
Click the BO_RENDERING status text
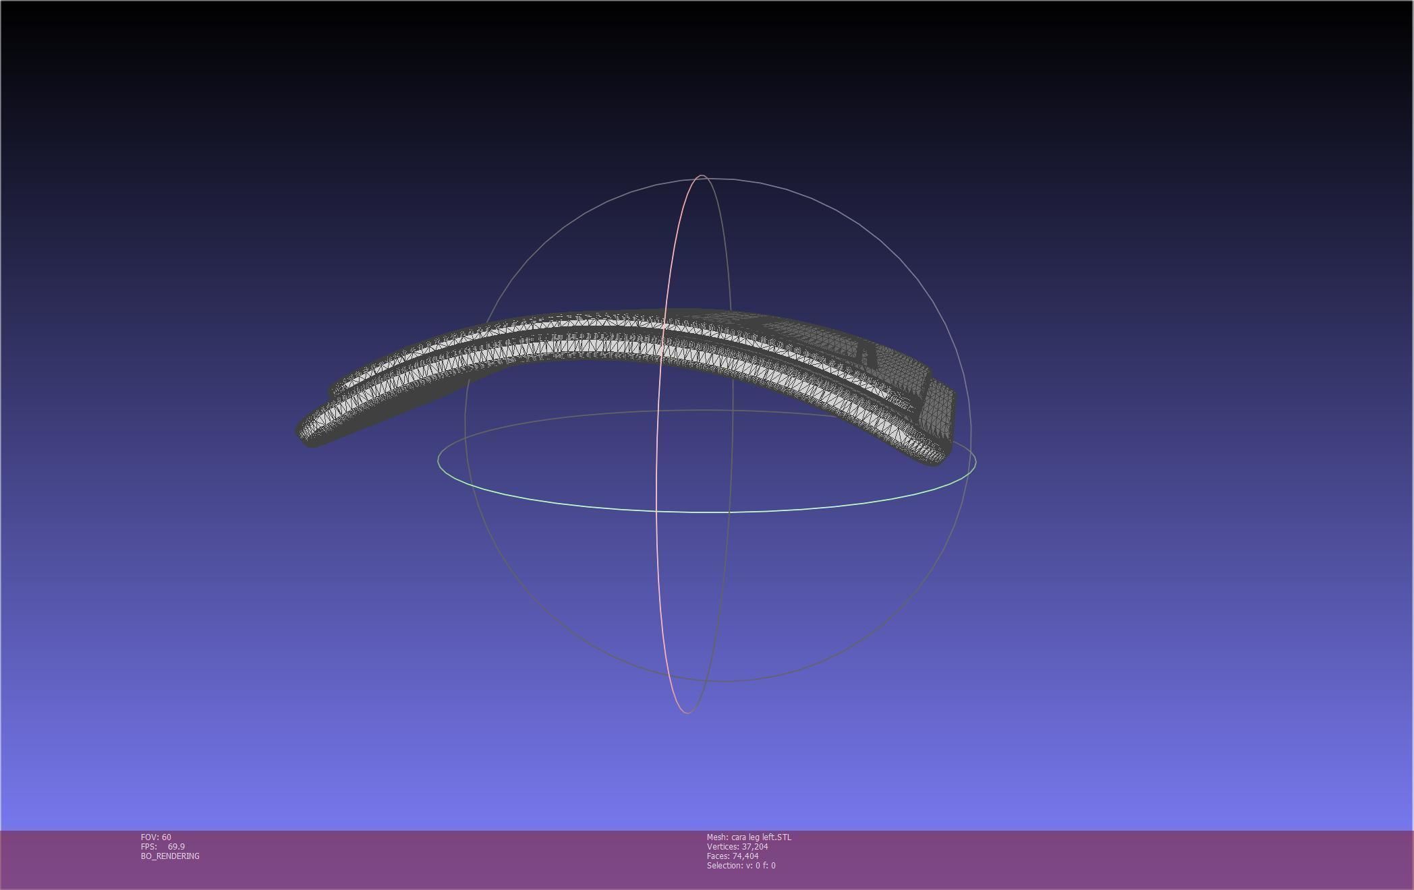pyautogui.click(x=170, y=856)
